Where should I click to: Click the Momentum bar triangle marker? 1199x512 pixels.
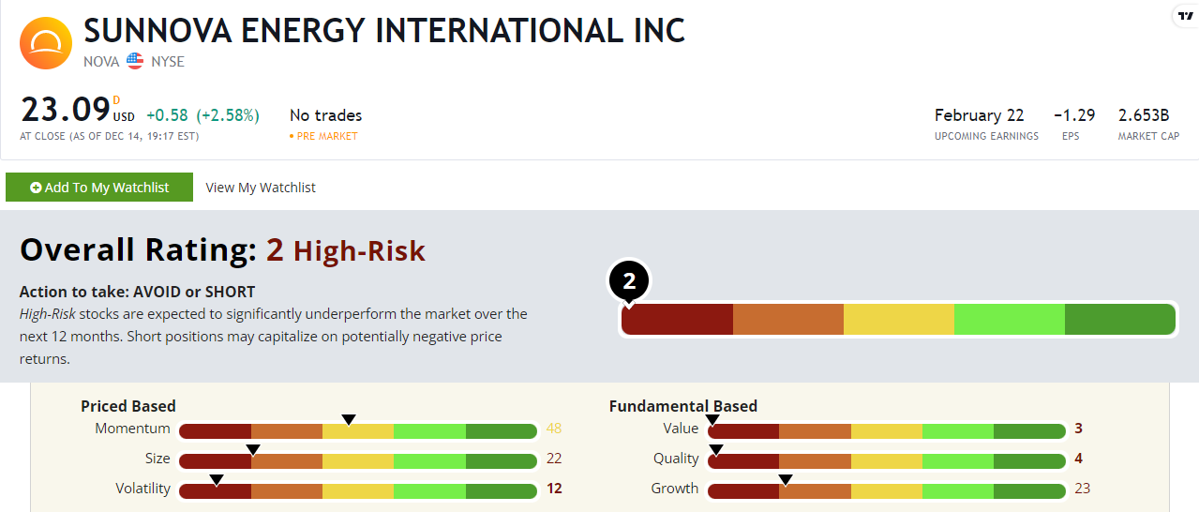tap(349, 419)
